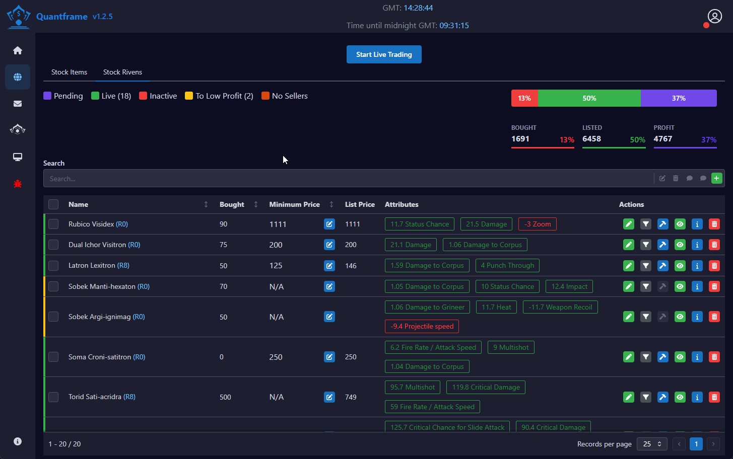Edit the Rubico Visidex riven with green pencil
The height and width of the screenshot is (459, 733).
629,224
